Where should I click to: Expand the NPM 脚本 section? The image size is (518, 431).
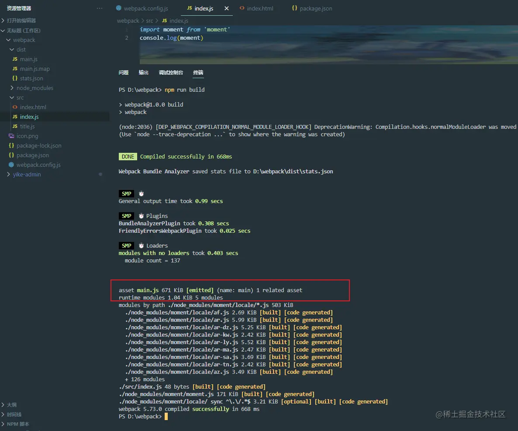tap(3, 424)
